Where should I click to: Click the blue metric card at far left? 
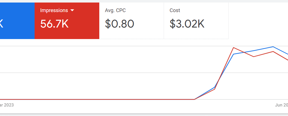pos(17,21)
